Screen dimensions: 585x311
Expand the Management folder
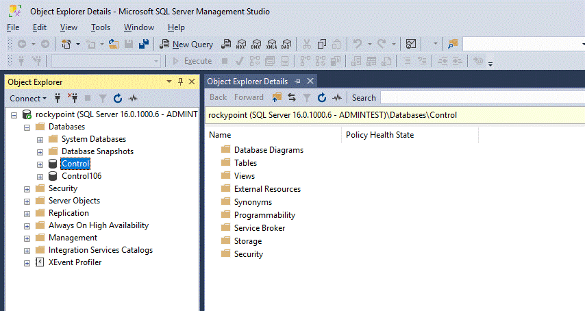click(27, 238)
